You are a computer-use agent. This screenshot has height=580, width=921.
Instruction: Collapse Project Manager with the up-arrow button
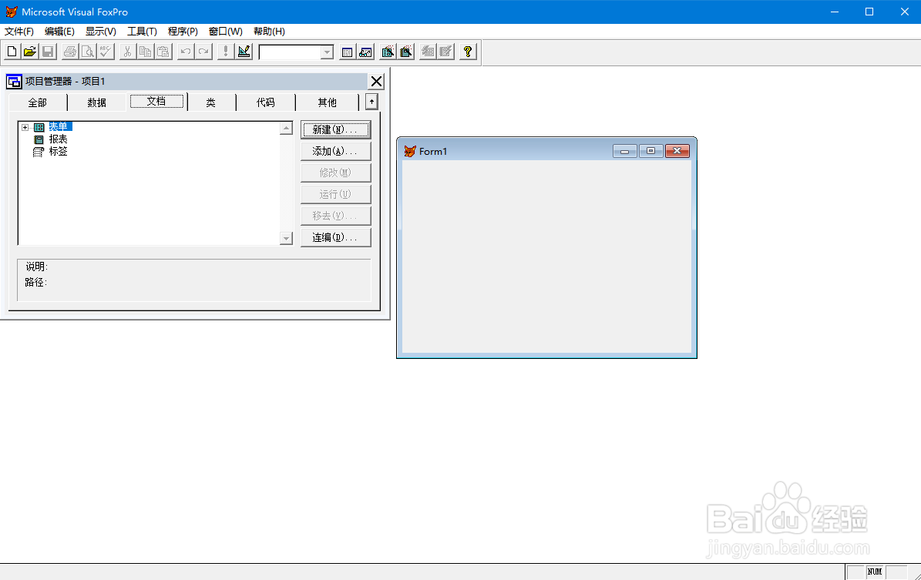(371, 102)
